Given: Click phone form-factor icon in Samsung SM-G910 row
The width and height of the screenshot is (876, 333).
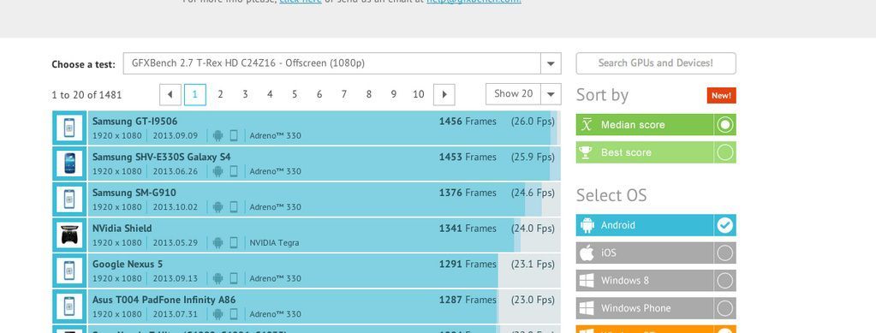Looking at the screenshot, I should click(234, 206).
